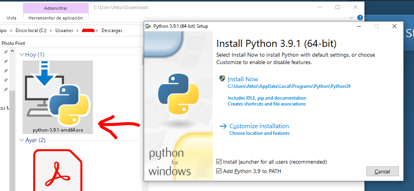The image size is (414, 191).
Task: Select the red PDF file icon
Action: 58,171
